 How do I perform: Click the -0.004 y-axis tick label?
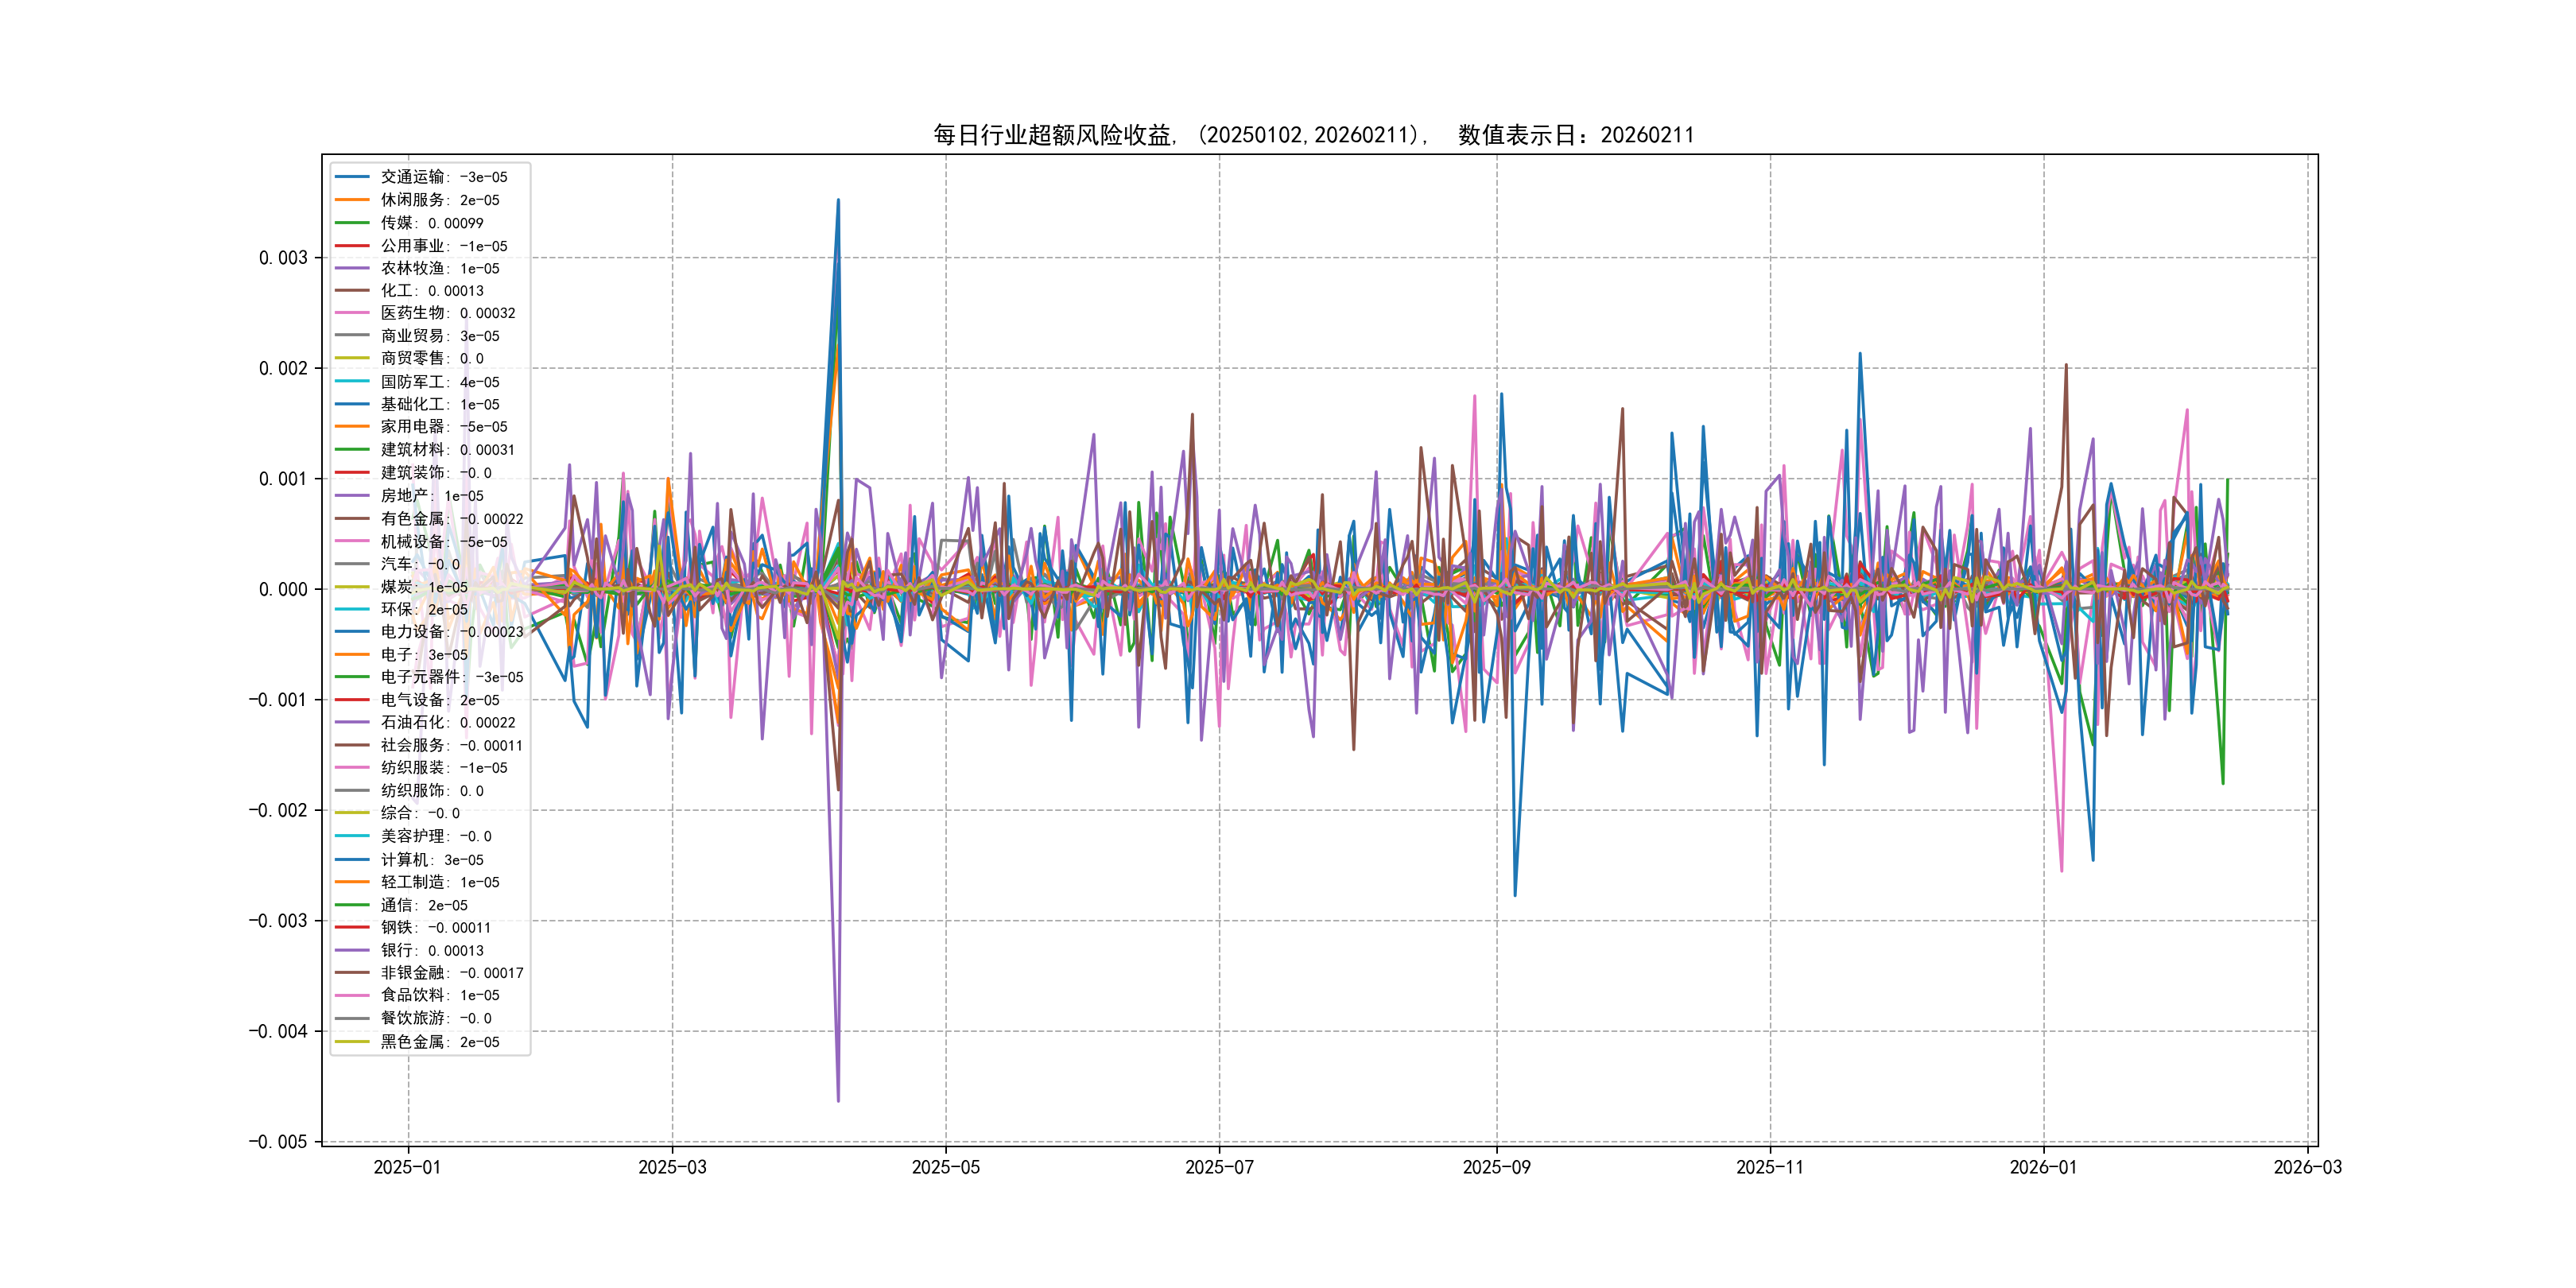(x=278, y=1031)
